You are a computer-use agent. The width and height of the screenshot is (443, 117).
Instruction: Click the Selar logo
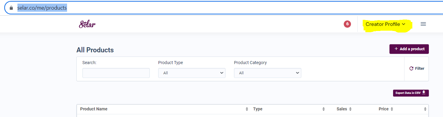pos(87,24)
